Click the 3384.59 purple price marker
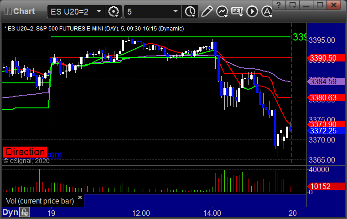Screen dimensions: 347x219 (326, 81)
